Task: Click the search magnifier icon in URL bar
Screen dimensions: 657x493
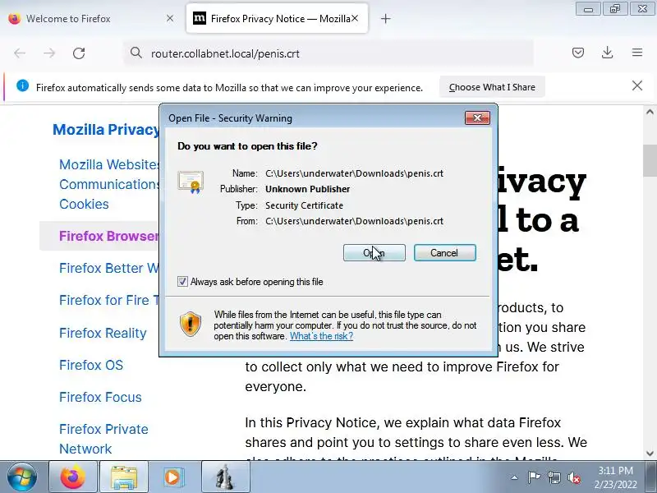Action: coord(136,53)
